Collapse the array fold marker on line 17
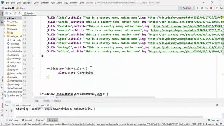Screen dimensions: 224x126 click(33, 56)
